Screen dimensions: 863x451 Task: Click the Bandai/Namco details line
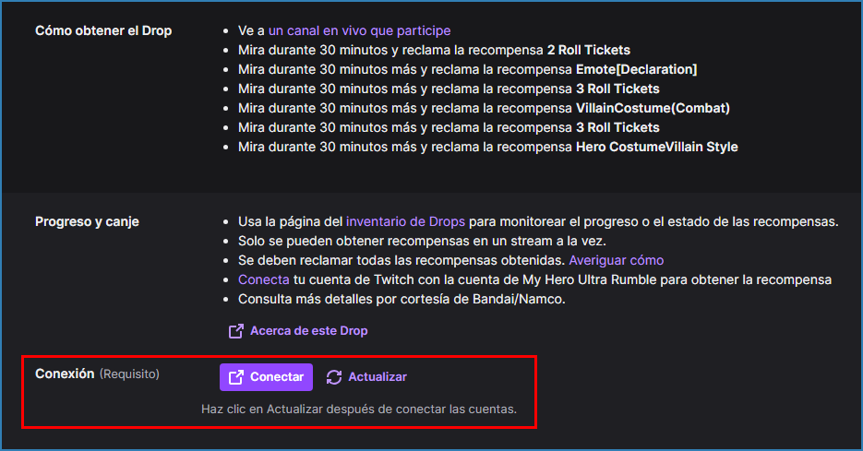tap(402, 299)
